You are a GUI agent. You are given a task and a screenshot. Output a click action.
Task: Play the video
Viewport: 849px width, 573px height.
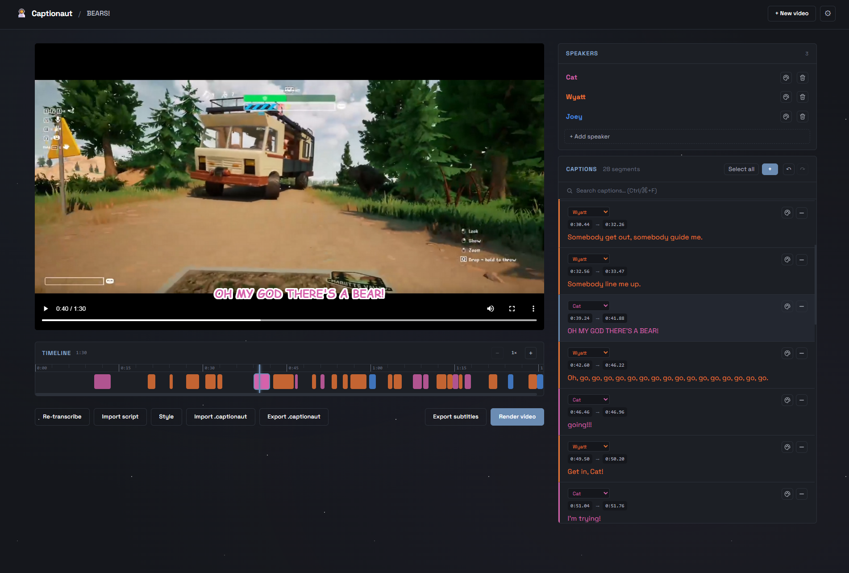click(46, 309)
